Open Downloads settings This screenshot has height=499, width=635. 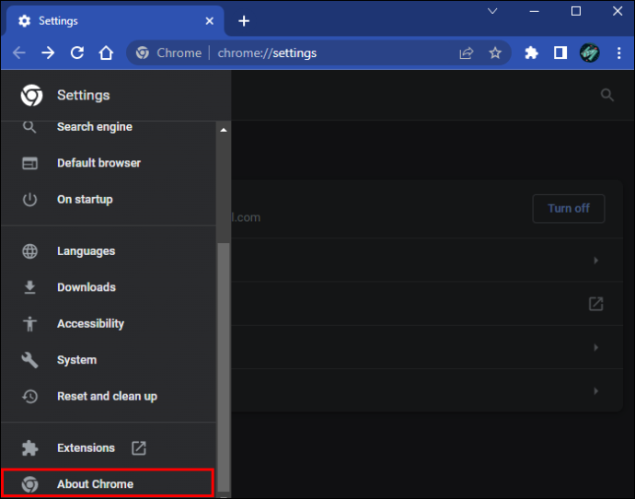[x=108, y=287]
